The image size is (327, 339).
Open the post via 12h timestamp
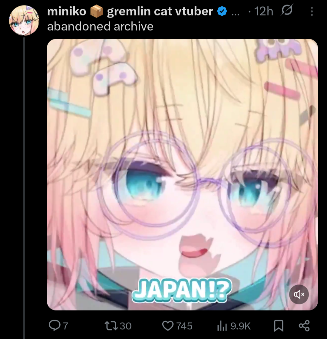[x=263, y=11]
